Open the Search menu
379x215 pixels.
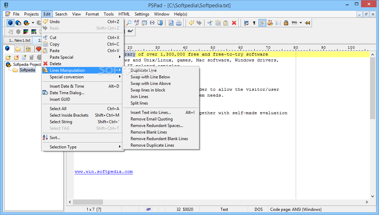[61, 14]
